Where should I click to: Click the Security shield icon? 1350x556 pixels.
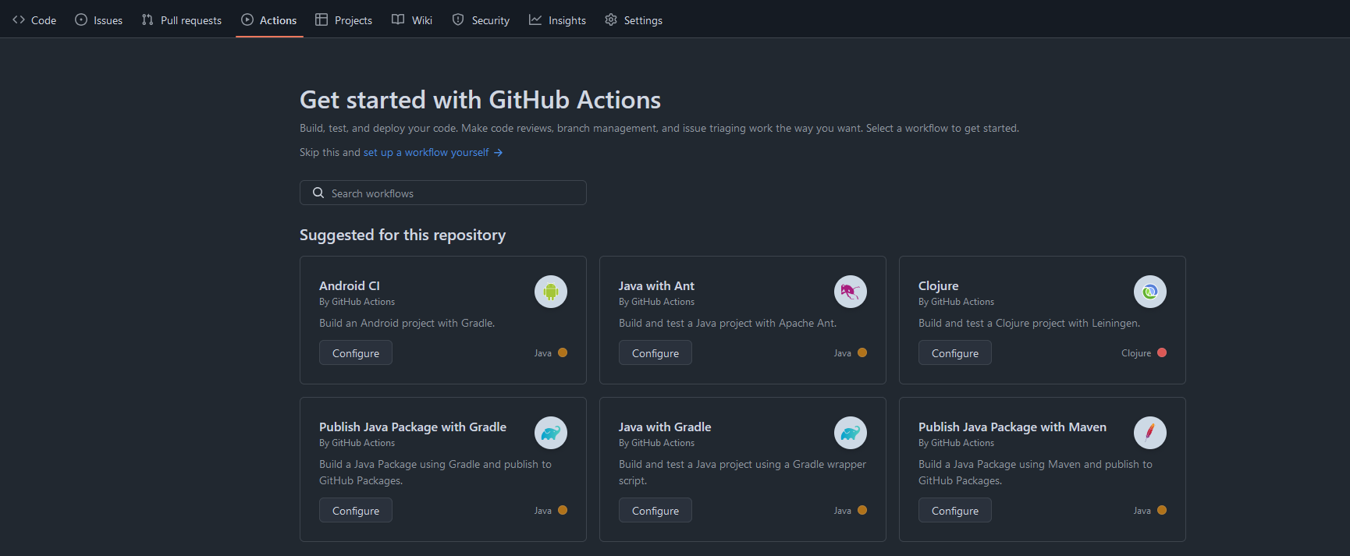coord(458,19)
